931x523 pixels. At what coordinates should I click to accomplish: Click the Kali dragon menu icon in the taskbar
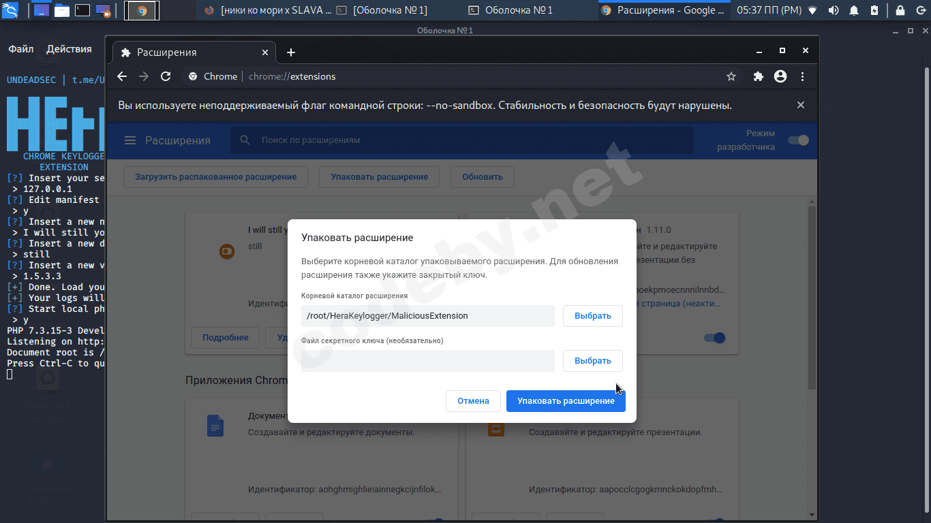pyautogui.click(x=9, y=10)
